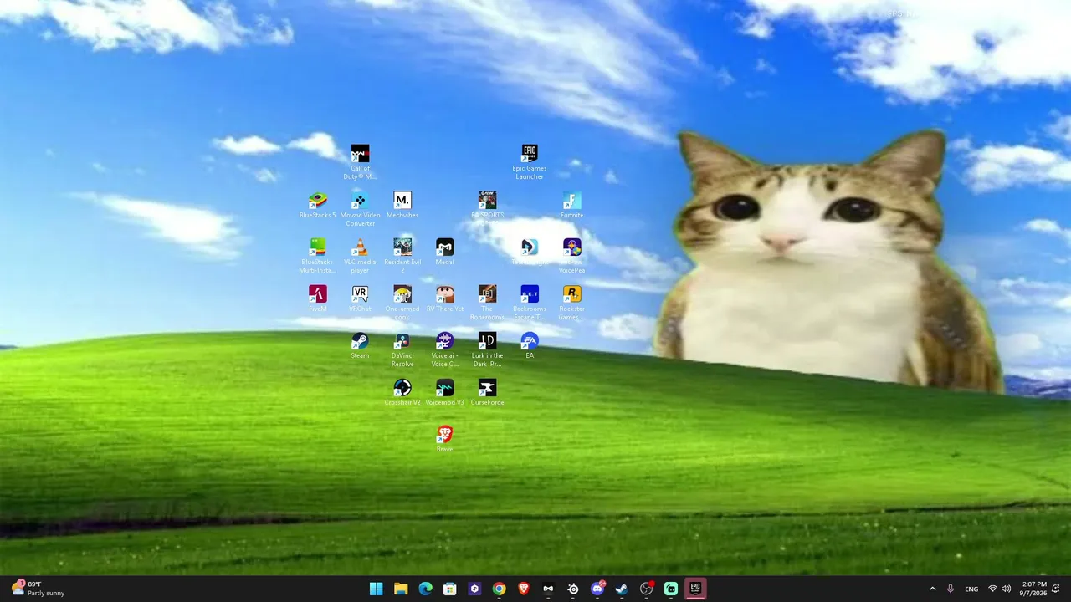Select the VRChat desktop shortcut
The width and height of the screenshot is (1071, 602).
(360, 299)
